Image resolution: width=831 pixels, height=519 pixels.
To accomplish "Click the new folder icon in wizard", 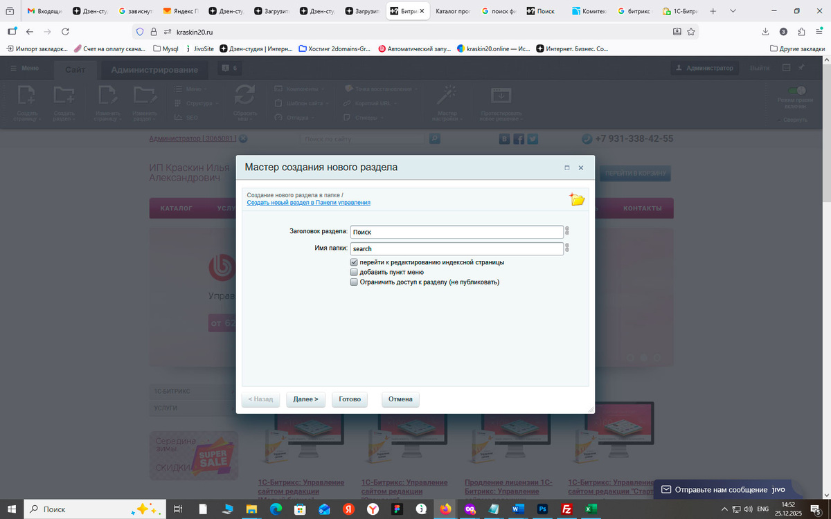I will point(577,200).
